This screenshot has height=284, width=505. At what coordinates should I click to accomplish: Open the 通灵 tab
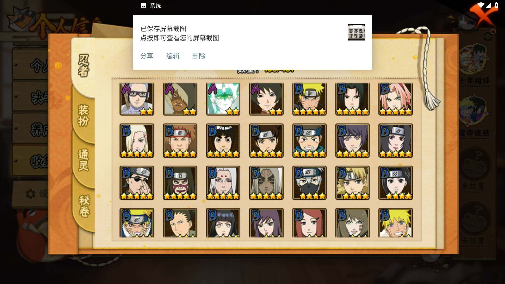tap(83, 160)
